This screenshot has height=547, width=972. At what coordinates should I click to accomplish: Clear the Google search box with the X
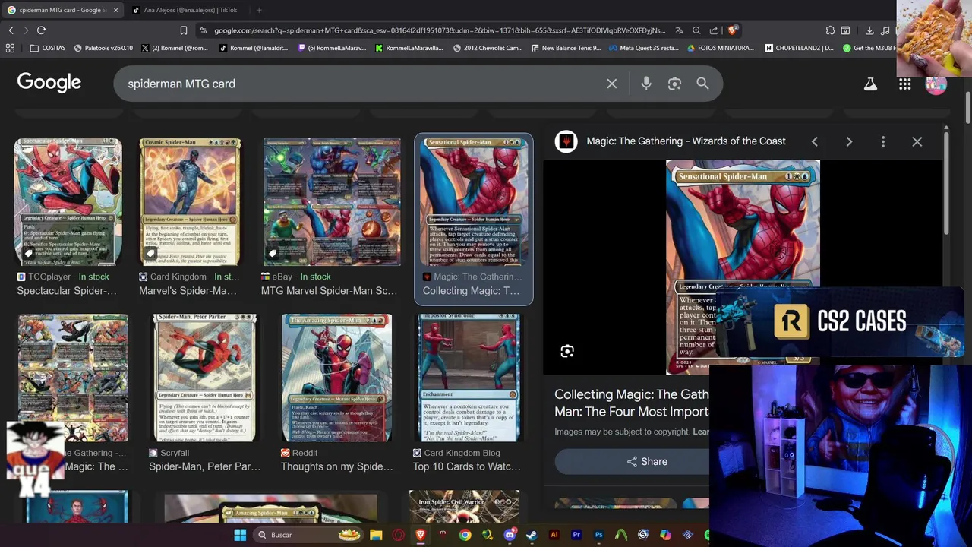[x=612, y=84]
